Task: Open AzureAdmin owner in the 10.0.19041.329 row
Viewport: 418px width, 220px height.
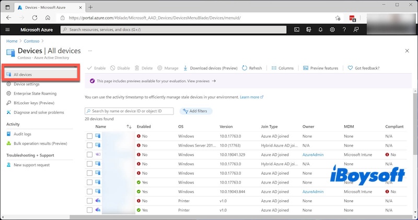Action: [313, 154]
